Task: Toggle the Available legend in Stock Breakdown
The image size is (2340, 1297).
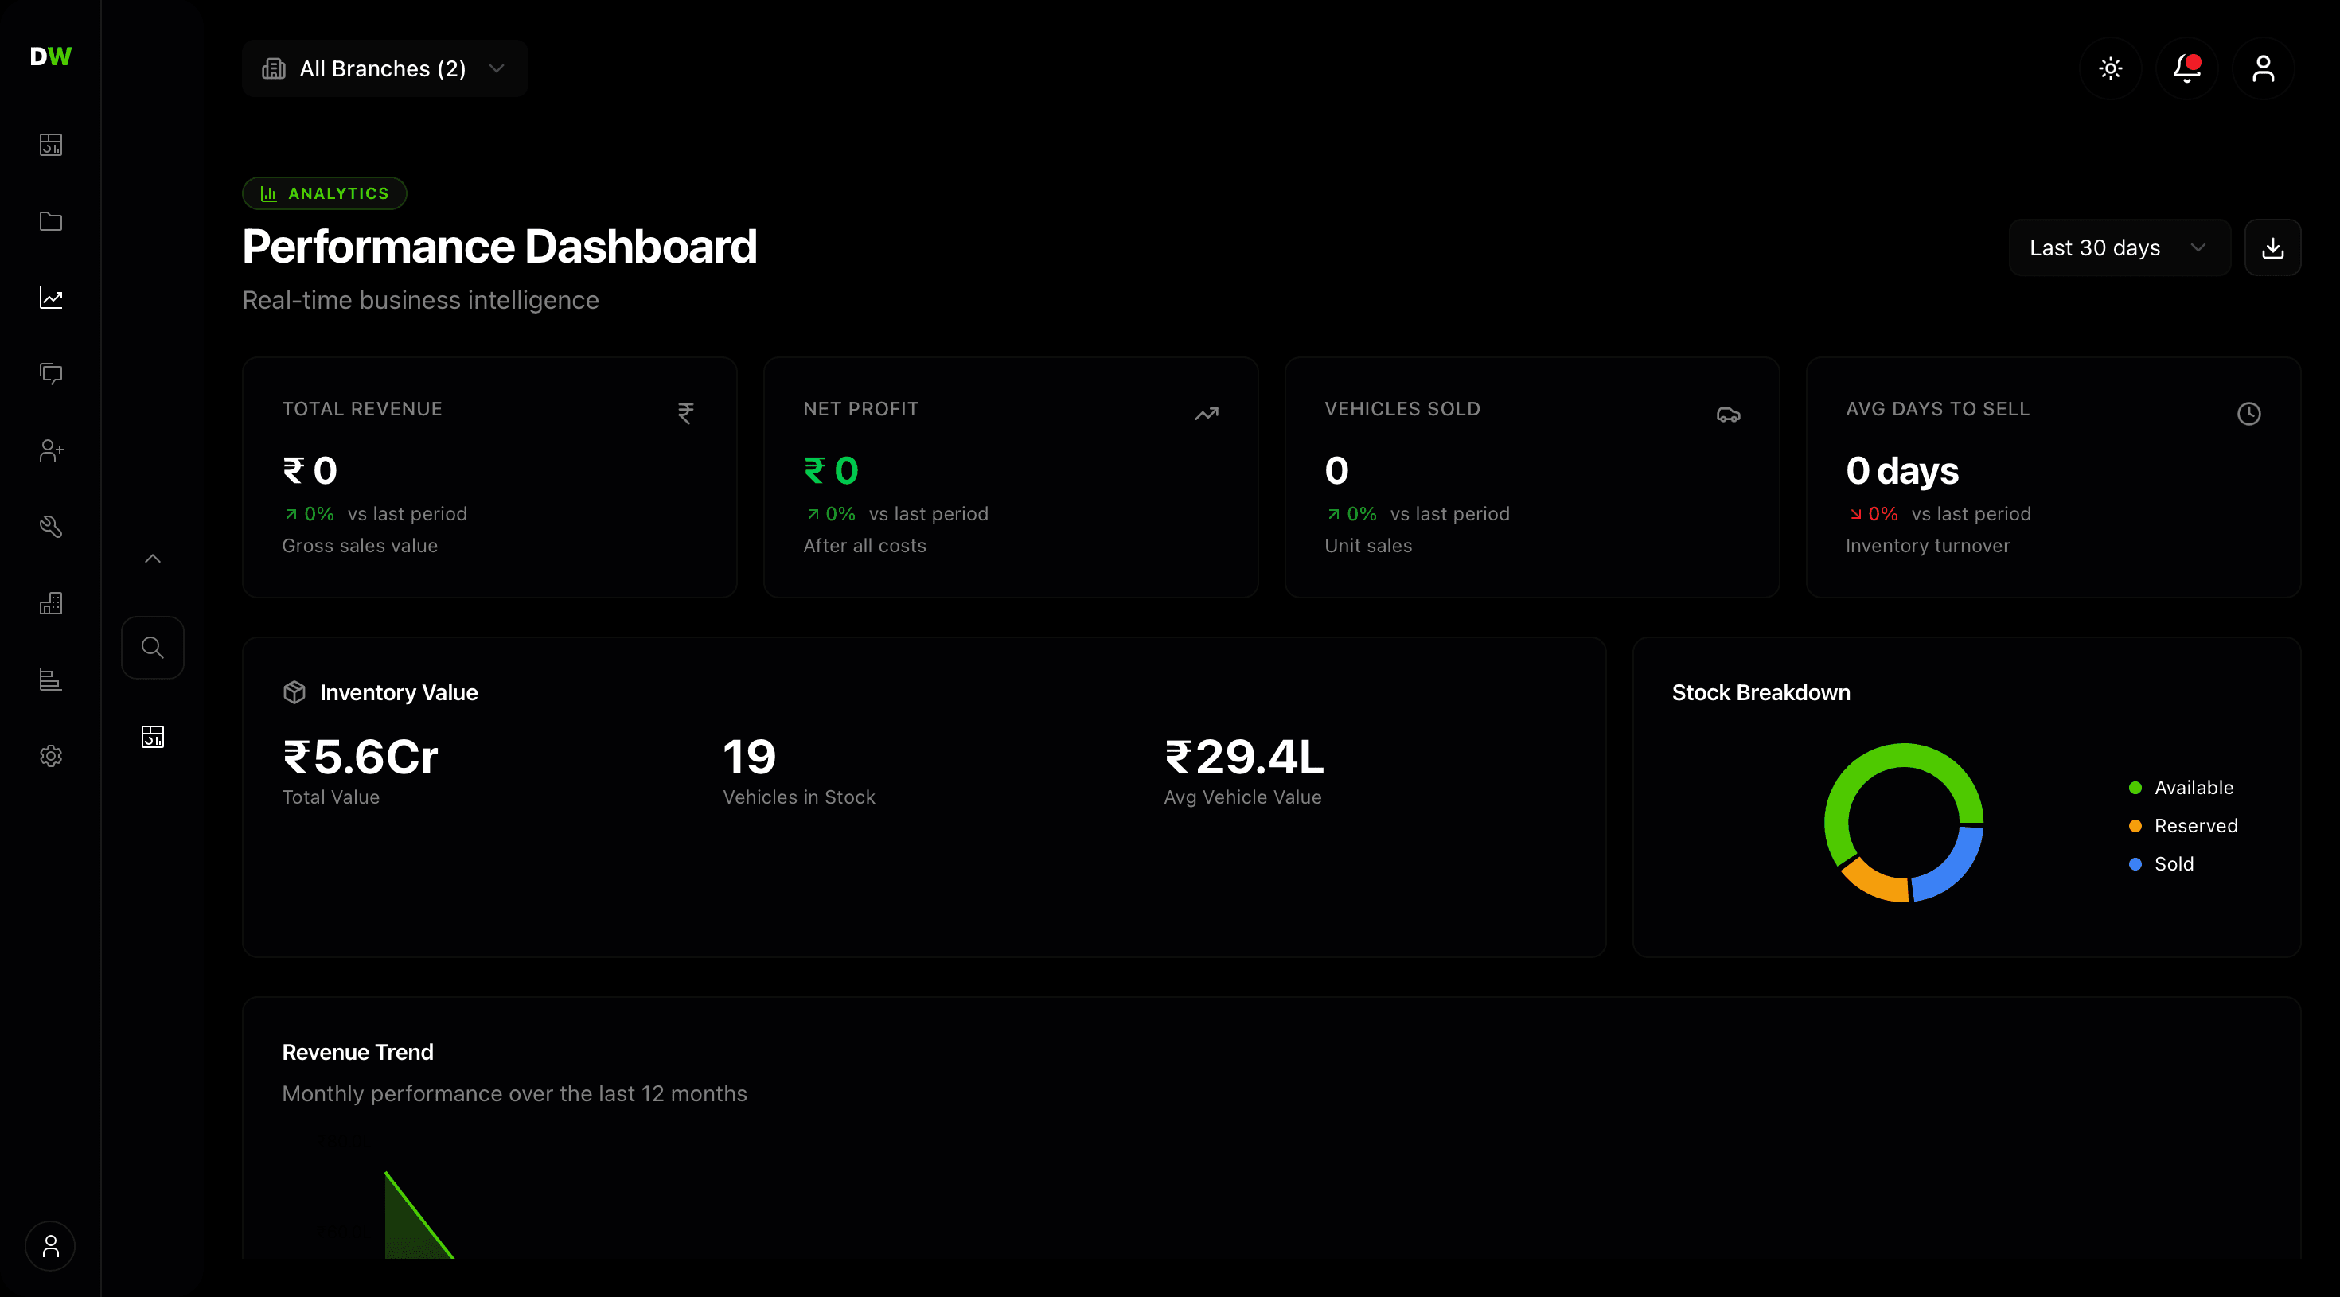Action: [x=2183, y=787]
